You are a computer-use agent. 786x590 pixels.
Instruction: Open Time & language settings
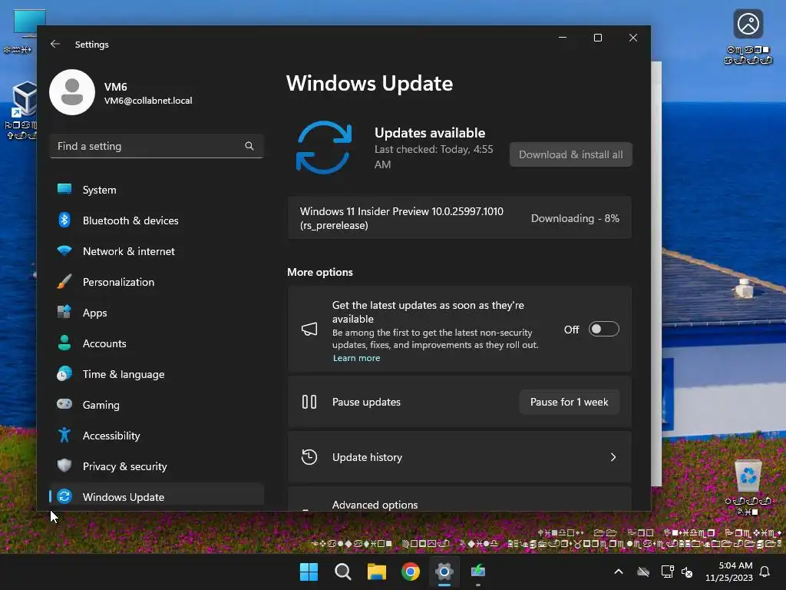[x=157, y=374]
